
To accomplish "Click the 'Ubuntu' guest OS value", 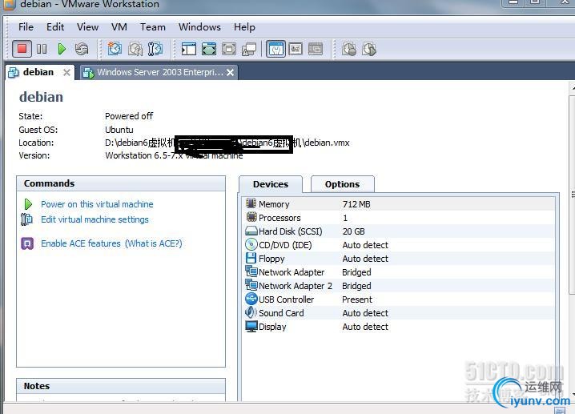I will (x=119, y=130).
